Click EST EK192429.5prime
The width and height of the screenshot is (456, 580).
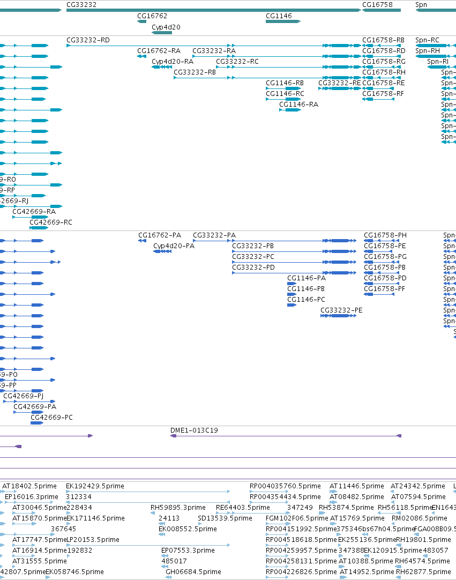(x=95, y=486)
